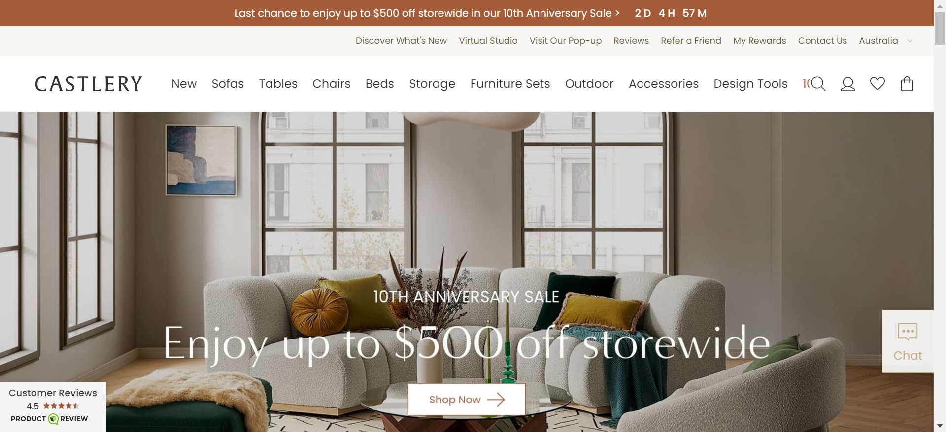Select the Design Tools menu item
The image size is (946, 432).
click(750, 84)
